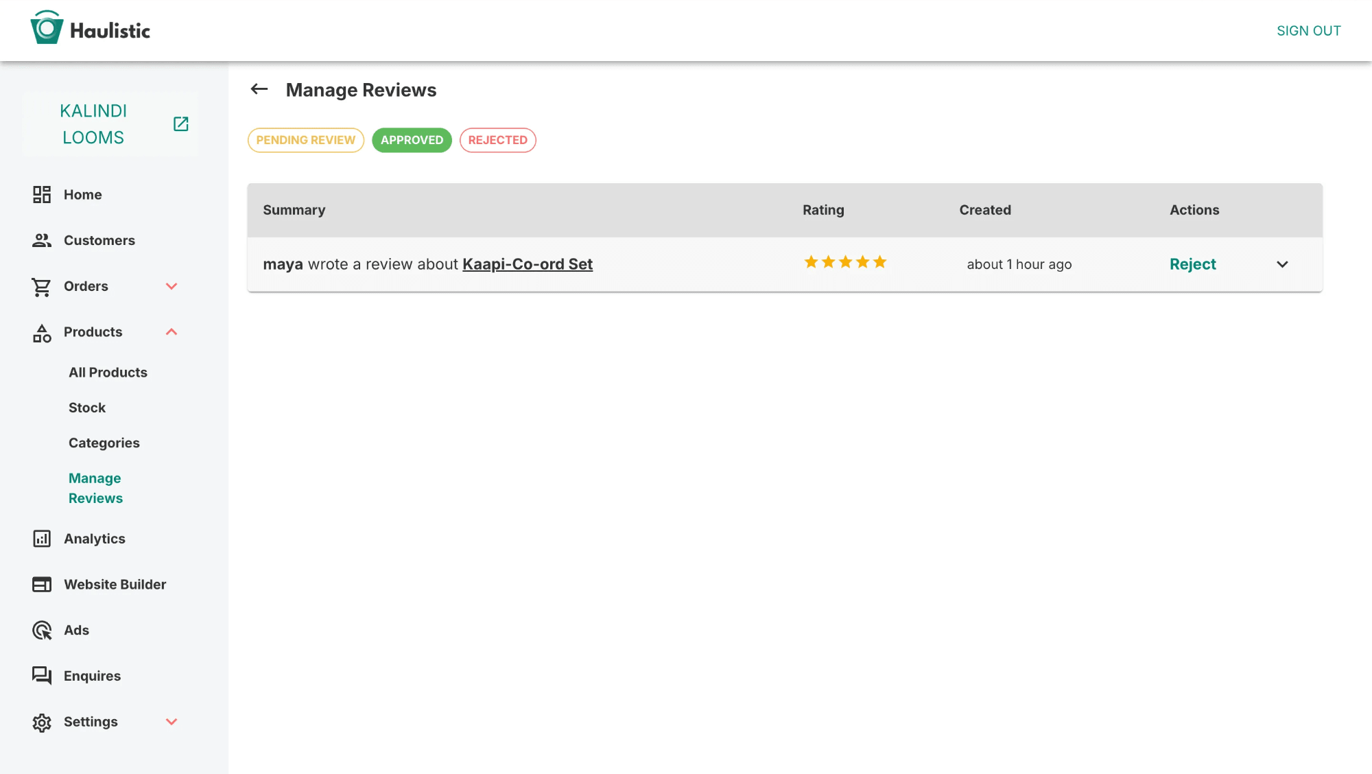Open the external link icon next to Kalindi Looms
The image size is (1372, 774).
pos(180,124)
